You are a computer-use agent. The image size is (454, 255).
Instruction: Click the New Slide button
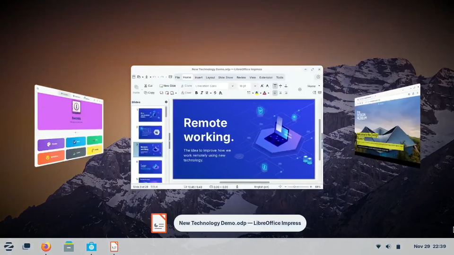pos(167,86)
